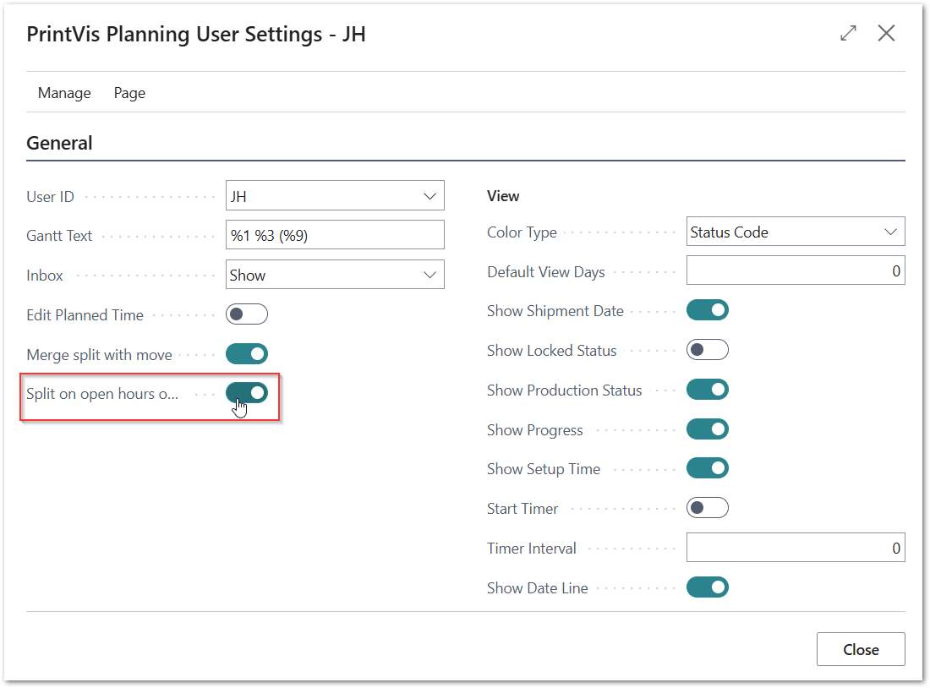This screenshot has width=930, height=688.
Task: Disable Merge split with move toggle
Action: click(247, 354)
